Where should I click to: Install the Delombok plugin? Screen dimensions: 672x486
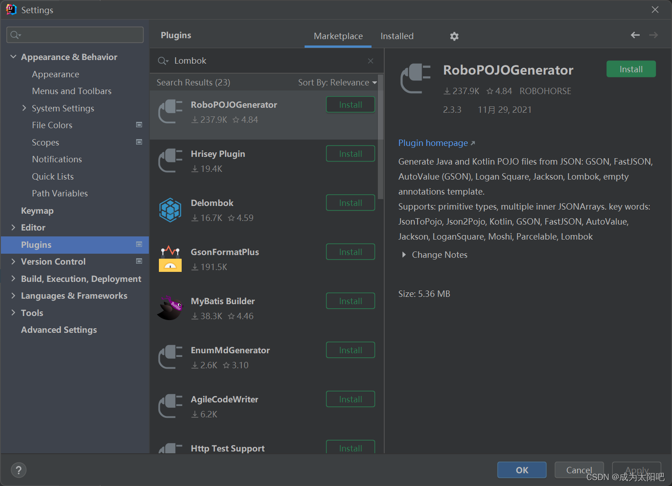tap(351, 203)
